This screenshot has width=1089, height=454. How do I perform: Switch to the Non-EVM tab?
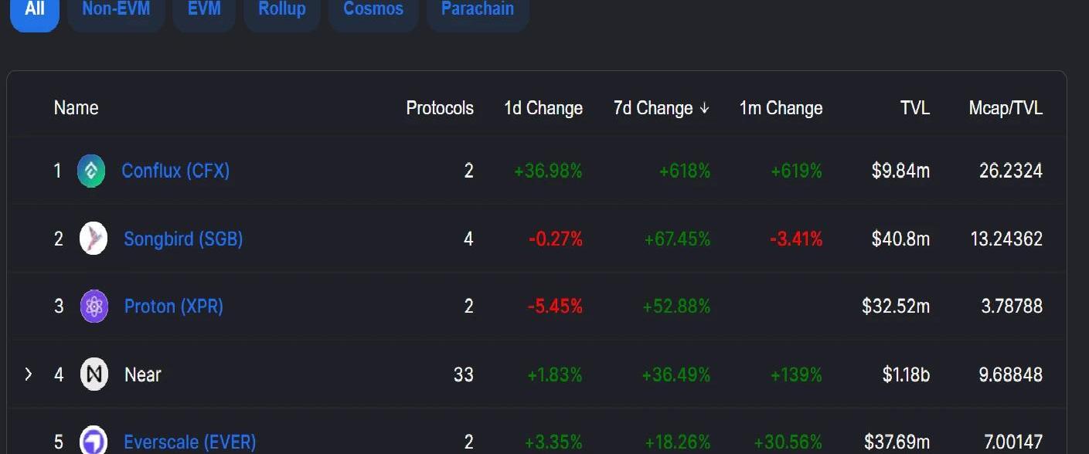coord(116,11)
